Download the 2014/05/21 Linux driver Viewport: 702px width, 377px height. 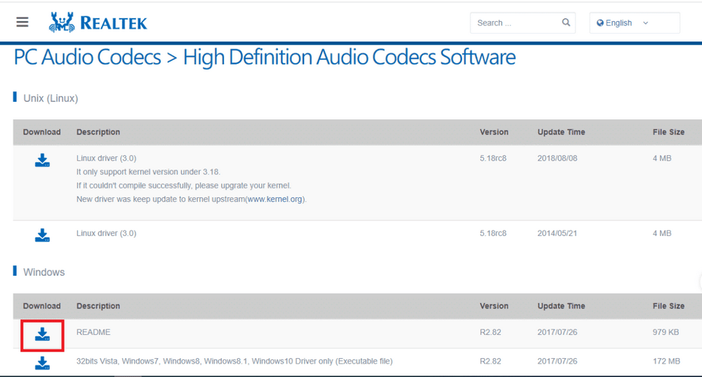[42, 235]
